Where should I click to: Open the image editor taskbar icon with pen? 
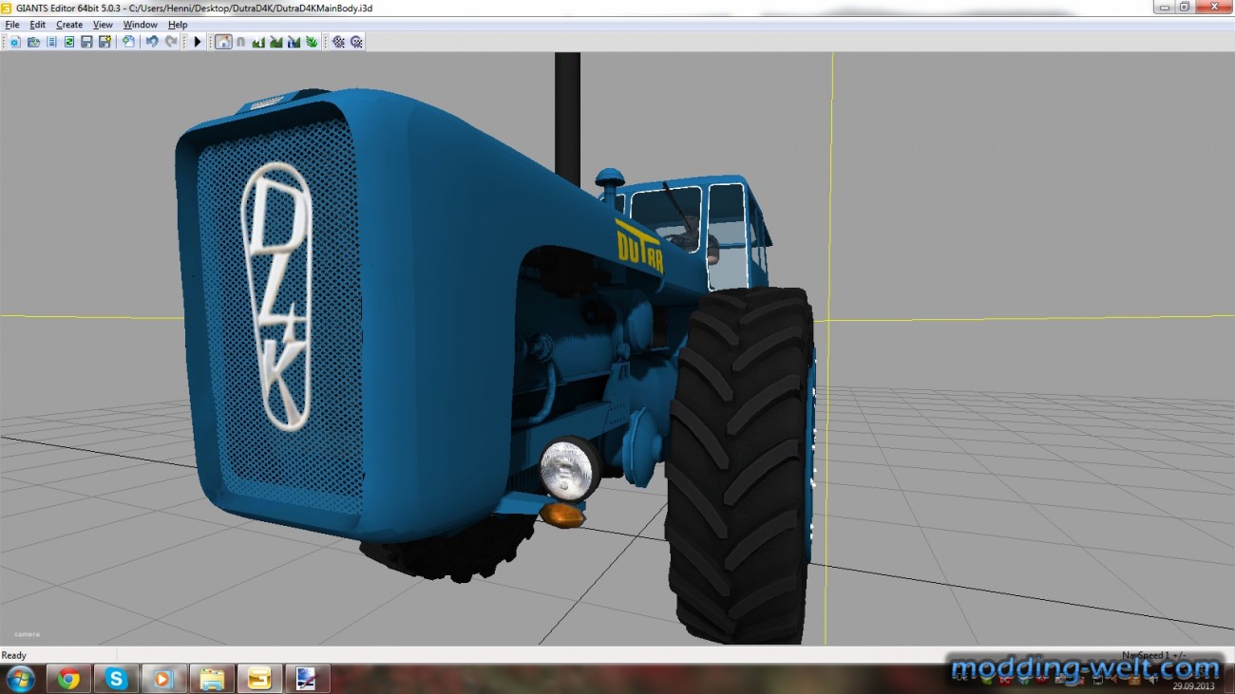tap(307, 679)
